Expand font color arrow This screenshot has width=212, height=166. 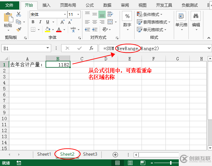click(64, 30)
